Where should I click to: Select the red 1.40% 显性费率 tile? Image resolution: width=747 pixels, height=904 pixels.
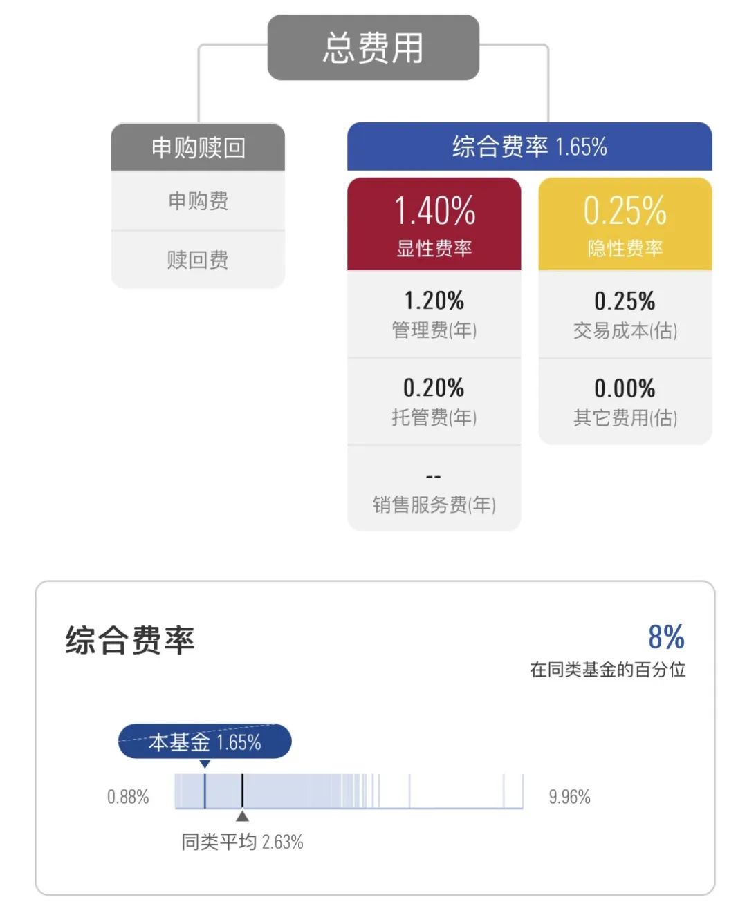click(434, 224)
